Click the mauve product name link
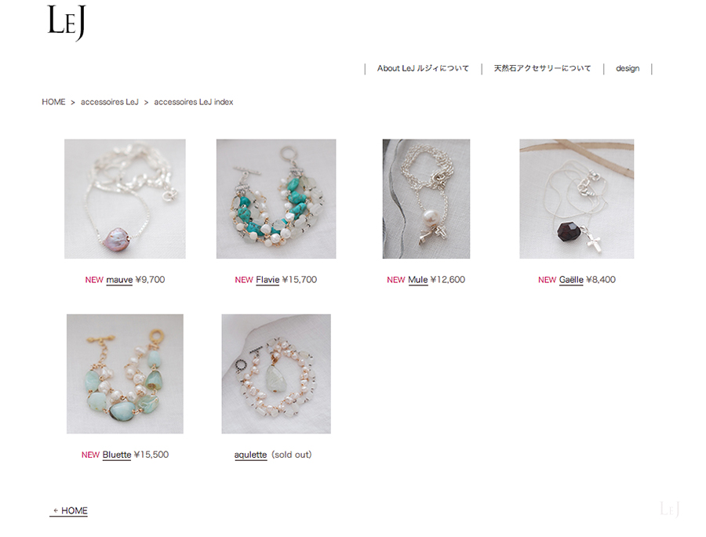 coord(119,280)
